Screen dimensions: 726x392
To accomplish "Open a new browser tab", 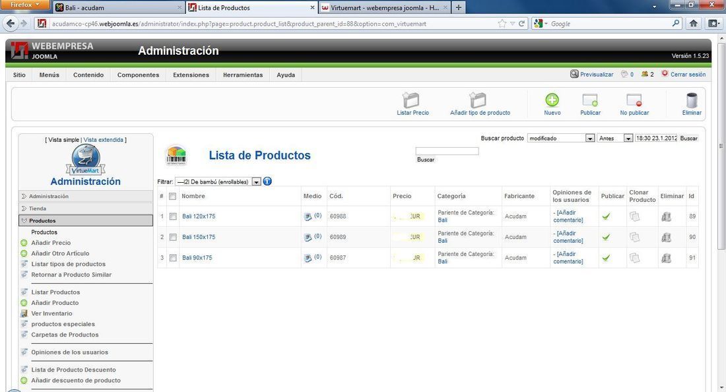I will (459, 7).
